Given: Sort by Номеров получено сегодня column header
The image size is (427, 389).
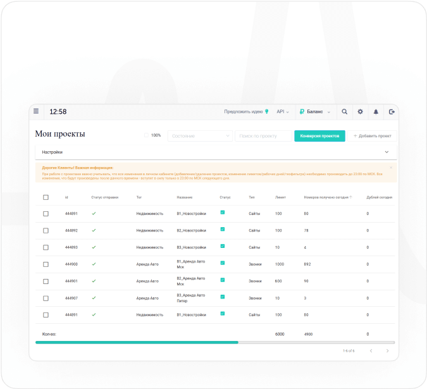Looking at the screenshot, I should 328,197.
